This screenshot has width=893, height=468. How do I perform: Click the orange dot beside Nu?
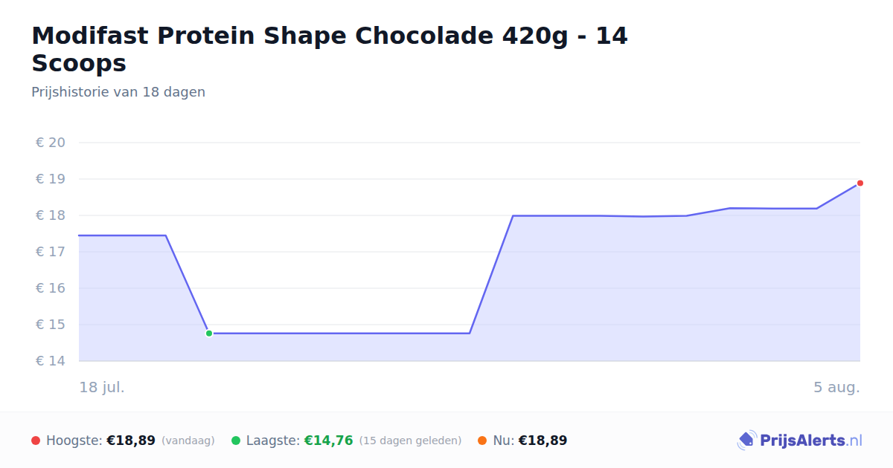tap(482, 441)
